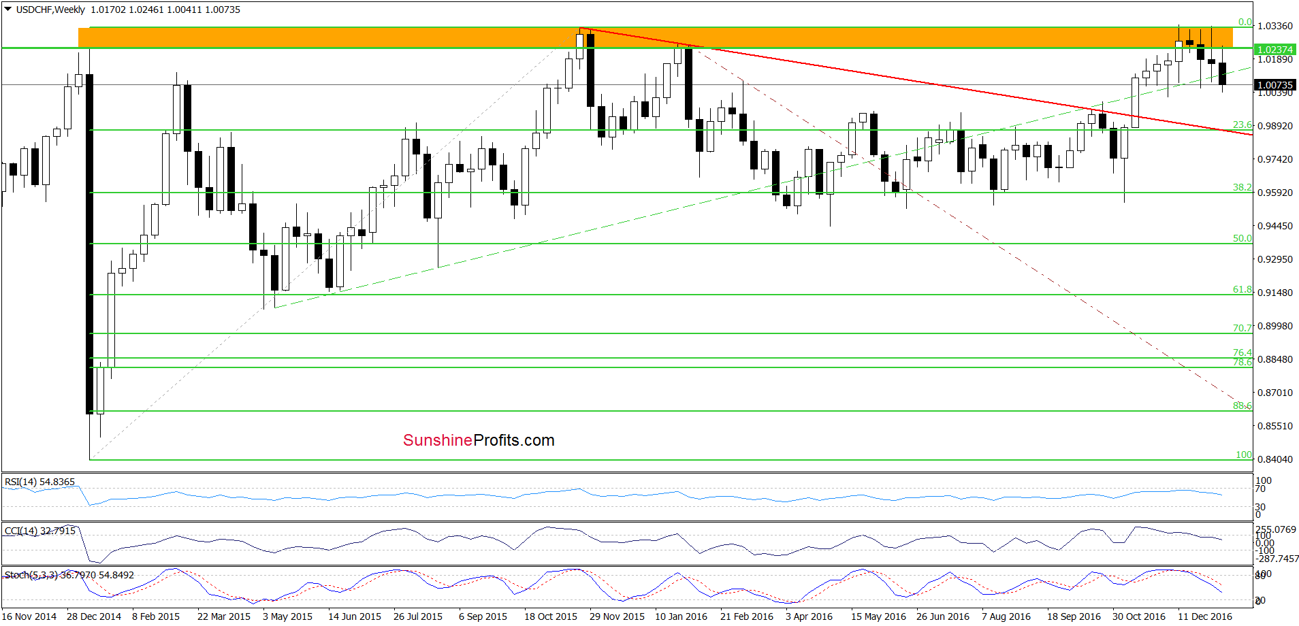Click the 3 May 2015 date label
The height and width of the screenshot is (626, 1299).
point(287,616)
